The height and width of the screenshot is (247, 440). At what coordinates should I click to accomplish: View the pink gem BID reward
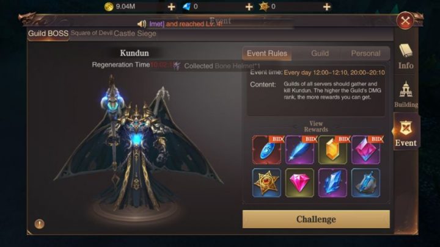point(365,150)
